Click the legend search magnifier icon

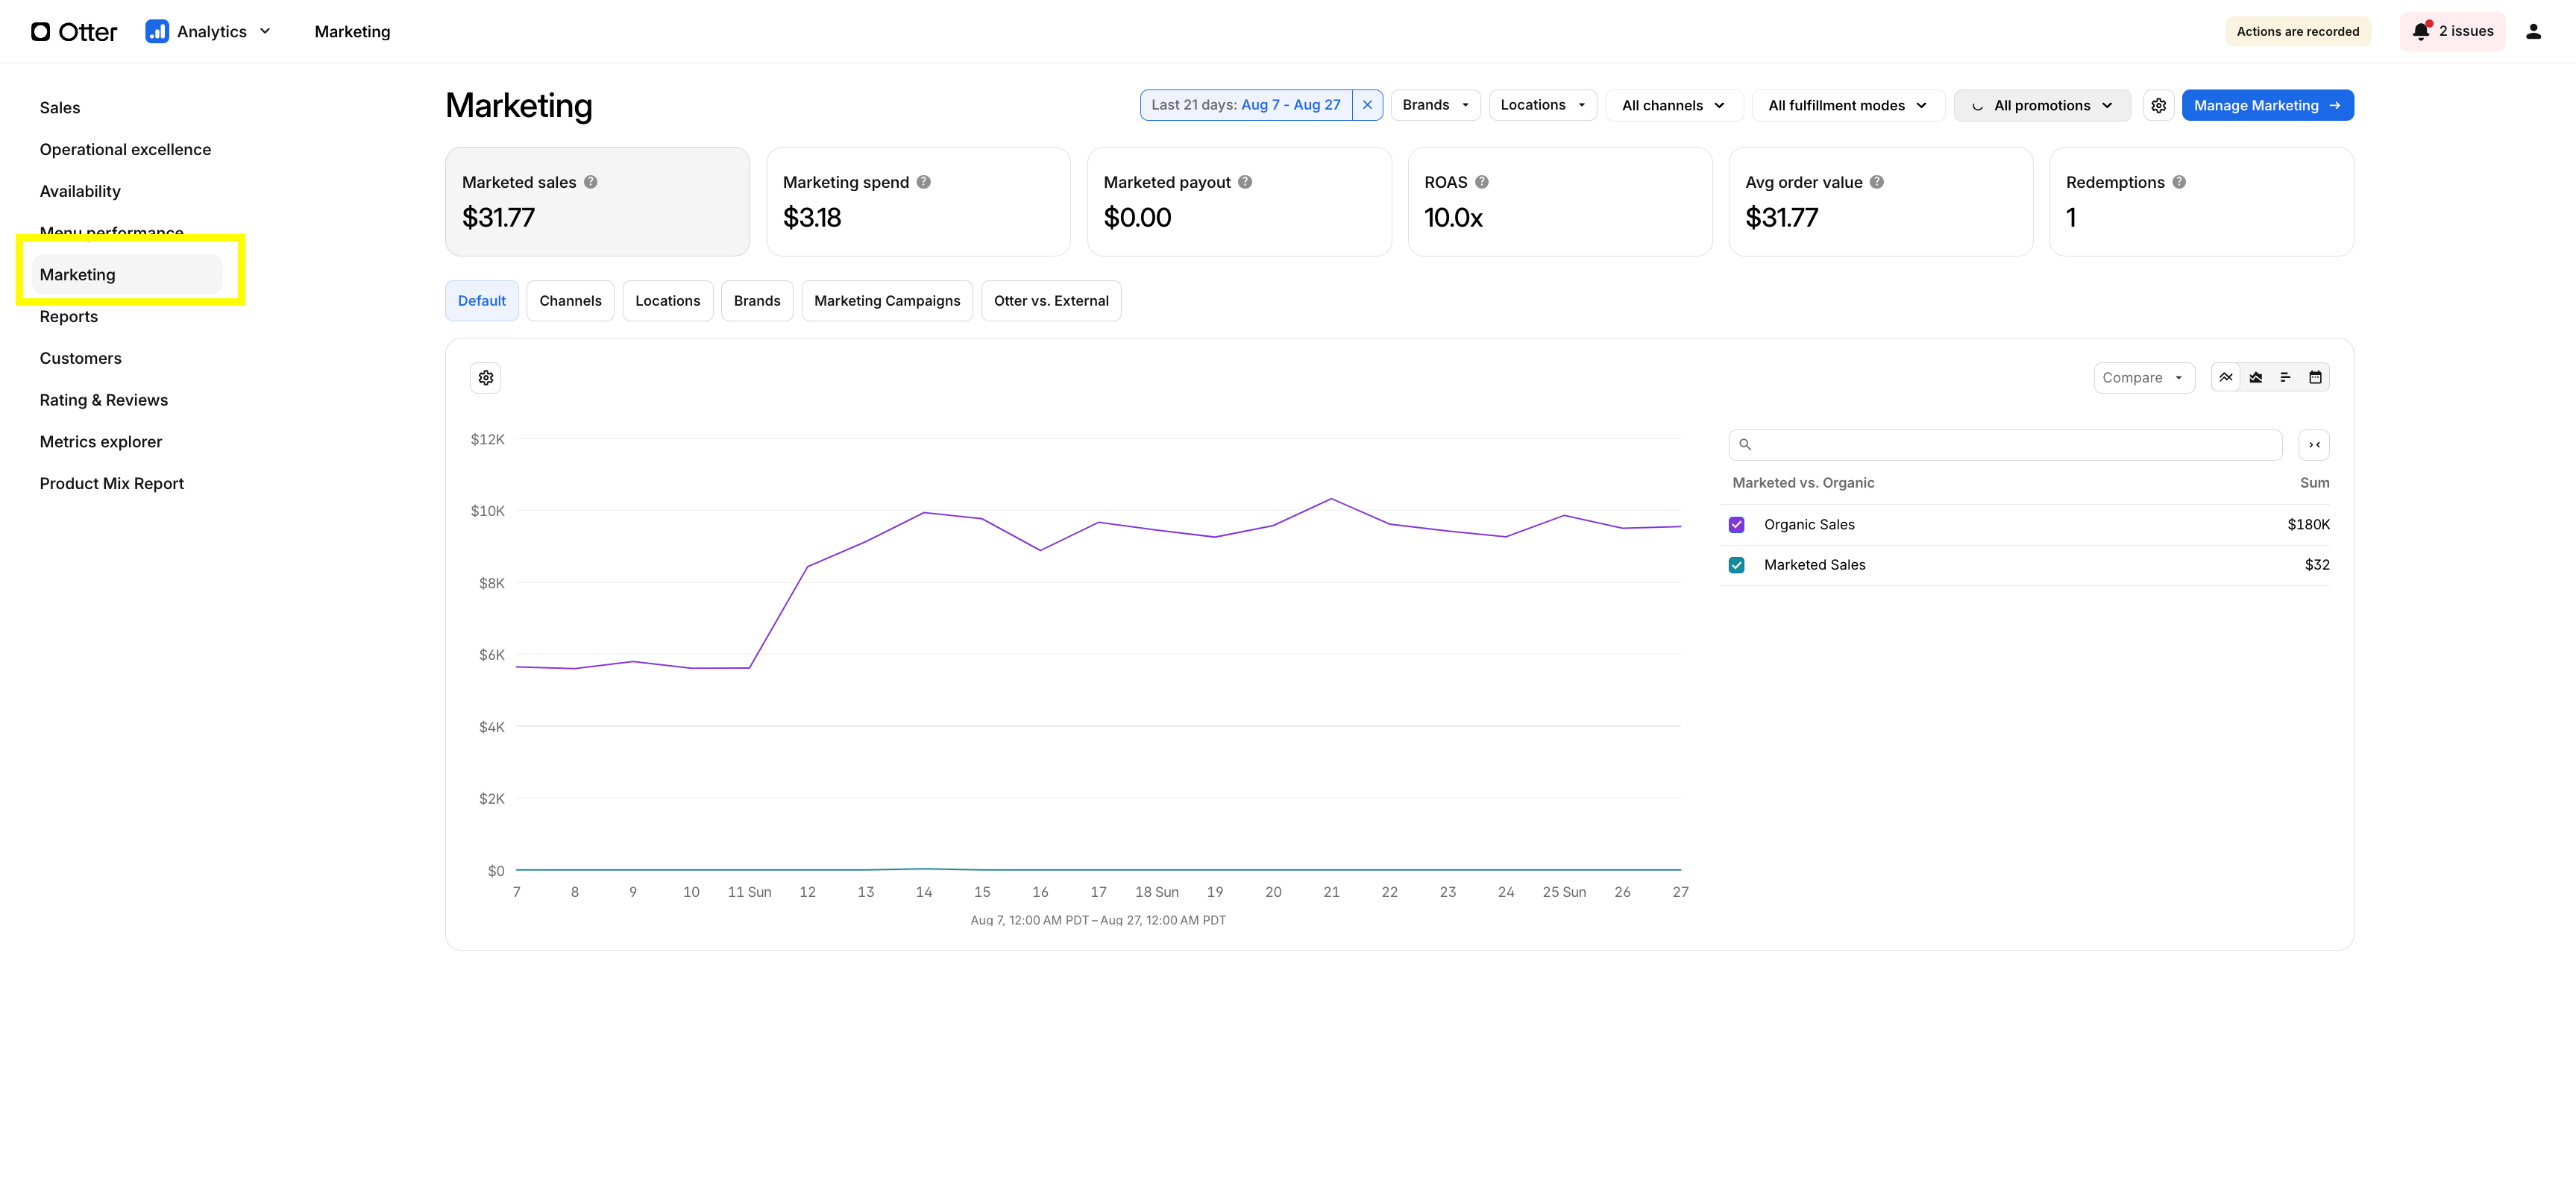(x=1745, y=445)
